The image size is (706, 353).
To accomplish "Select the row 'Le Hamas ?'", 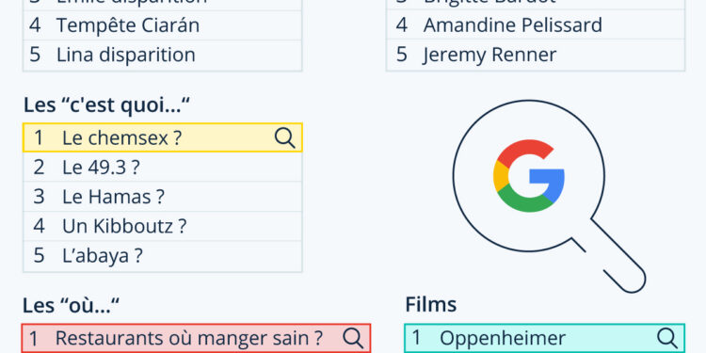I will tap(163, 197).
